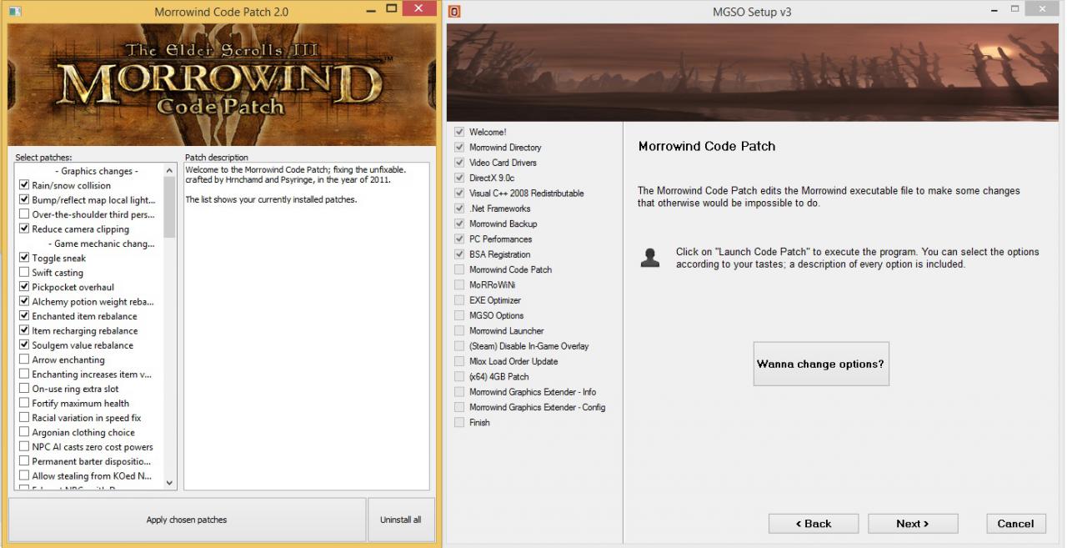Select the Finish step
Viewport: 1067px width, 548px height.
[x=472, y=423]
